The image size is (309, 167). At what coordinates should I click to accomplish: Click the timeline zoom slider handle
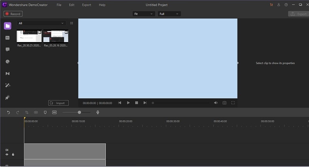click(80, 112)
